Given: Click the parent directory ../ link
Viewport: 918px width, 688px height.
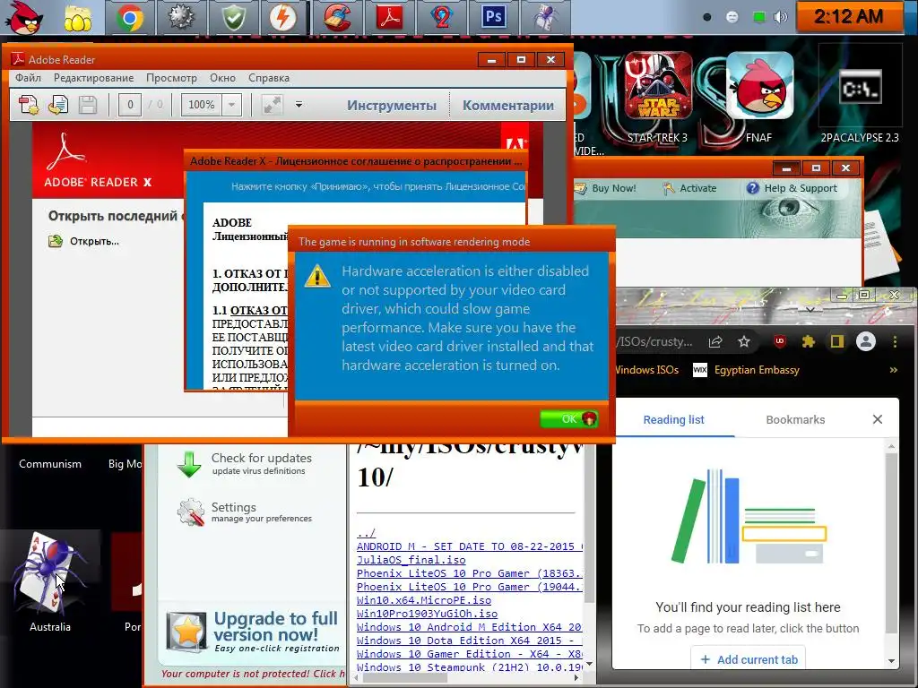Looking at the screenshot, I should [x=366, y=533].
